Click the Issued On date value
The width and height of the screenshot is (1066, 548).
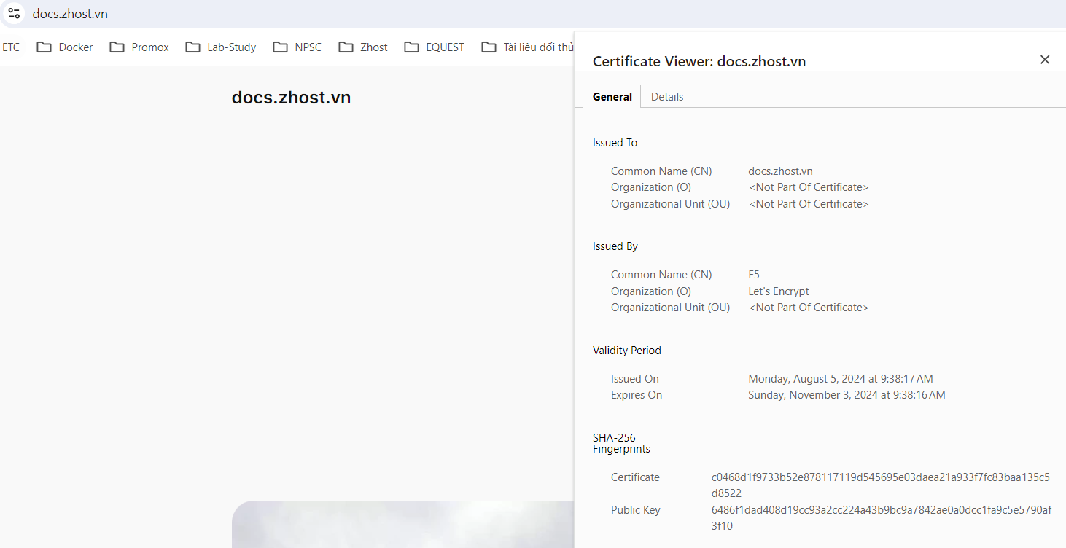[840, 379]
